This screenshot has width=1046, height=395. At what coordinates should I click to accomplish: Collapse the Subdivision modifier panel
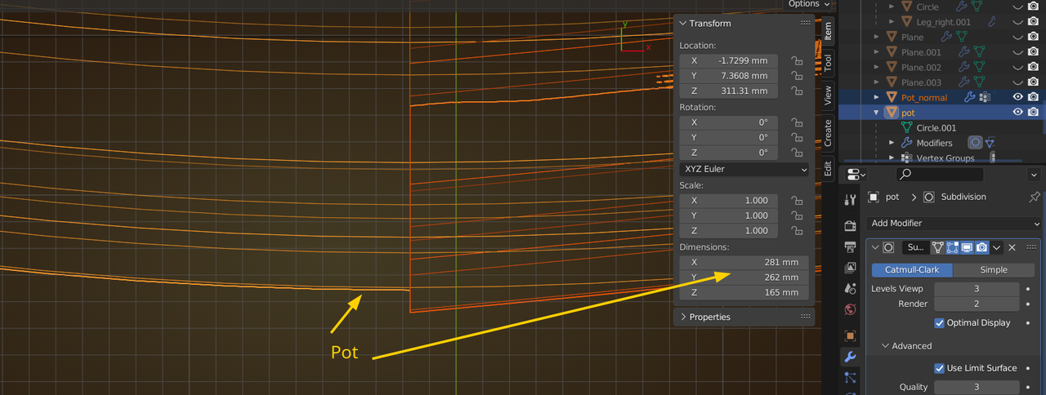(875, 247)
